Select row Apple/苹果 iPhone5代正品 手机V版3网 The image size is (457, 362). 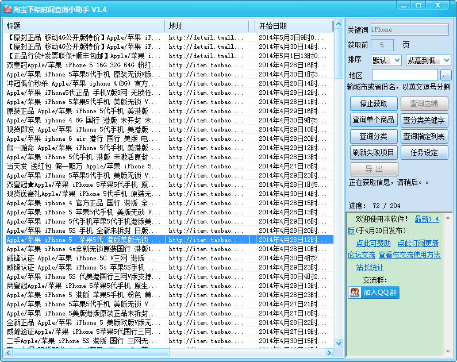coord(170,93)
